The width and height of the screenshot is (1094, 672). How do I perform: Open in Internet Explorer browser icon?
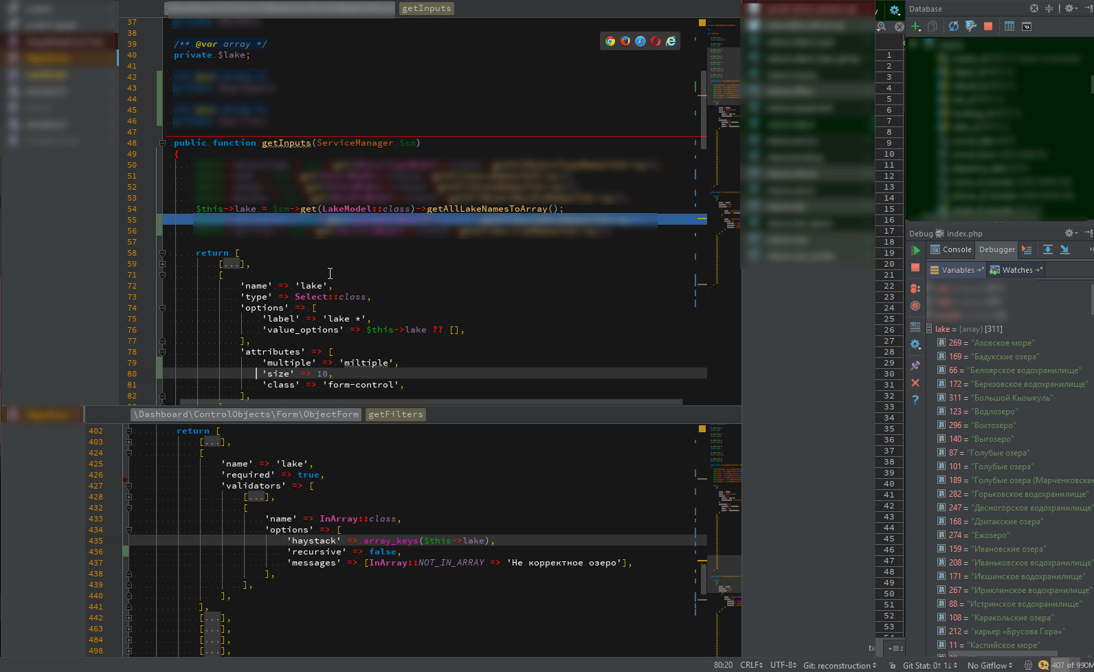[x=671, y=41]
